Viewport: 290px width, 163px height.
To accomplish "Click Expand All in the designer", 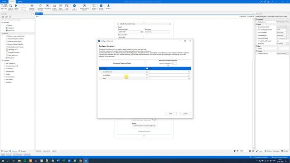I will point(243,17).
